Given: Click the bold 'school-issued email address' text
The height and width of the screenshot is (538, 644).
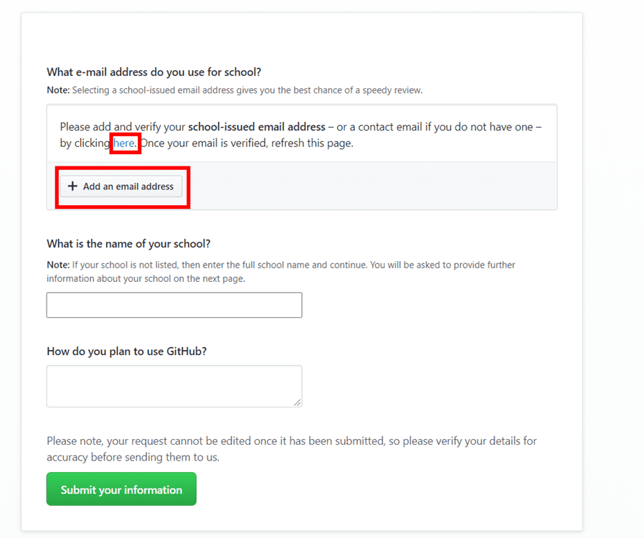Looking at the screenshot, I should pyautogui.click(x=257, y=127).
